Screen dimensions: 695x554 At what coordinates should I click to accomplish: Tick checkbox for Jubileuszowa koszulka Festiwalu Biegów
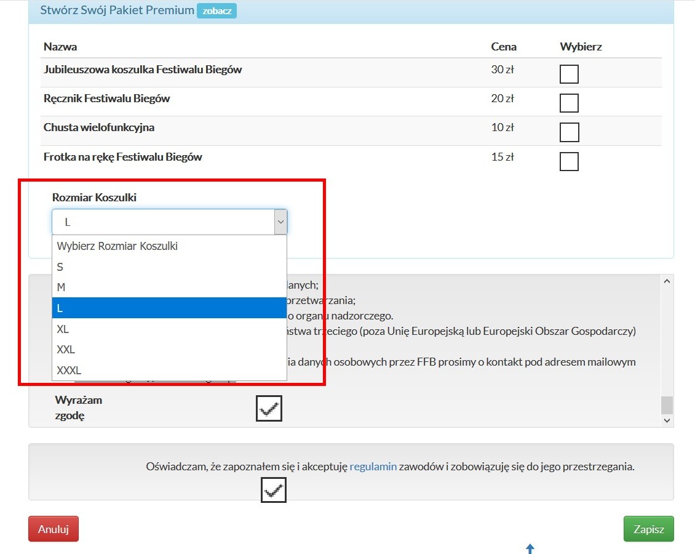569,74
